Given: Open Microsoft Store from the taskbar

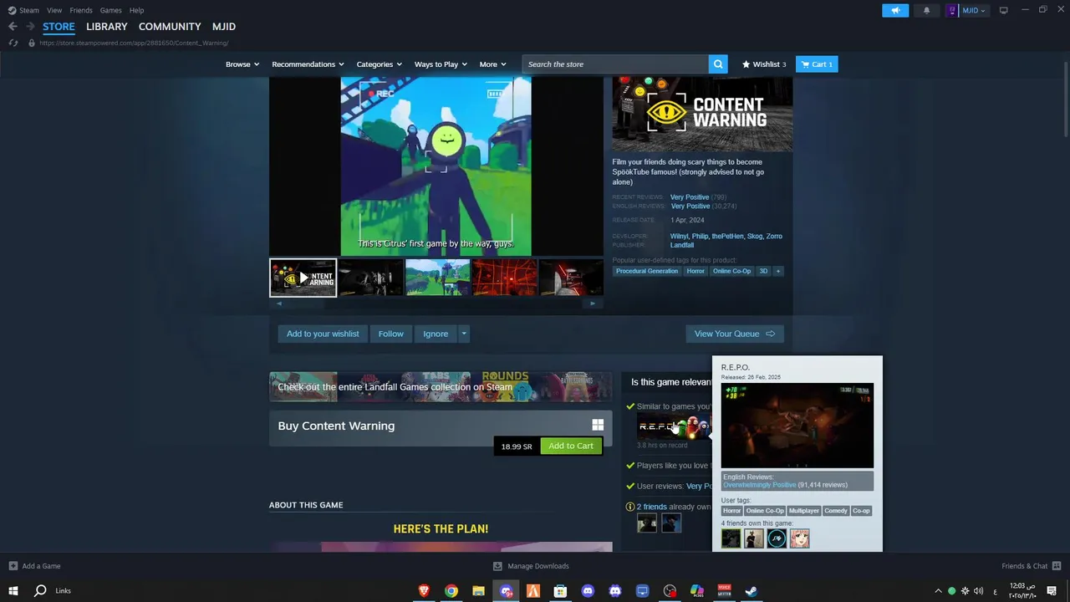Looking at the screenshot, I should pos(560,591).
